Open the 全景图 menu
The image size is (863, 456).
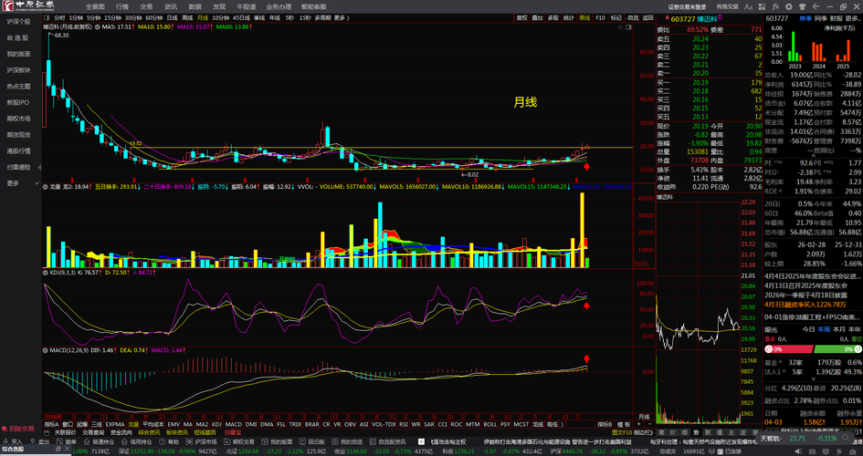tap(95, 6)
